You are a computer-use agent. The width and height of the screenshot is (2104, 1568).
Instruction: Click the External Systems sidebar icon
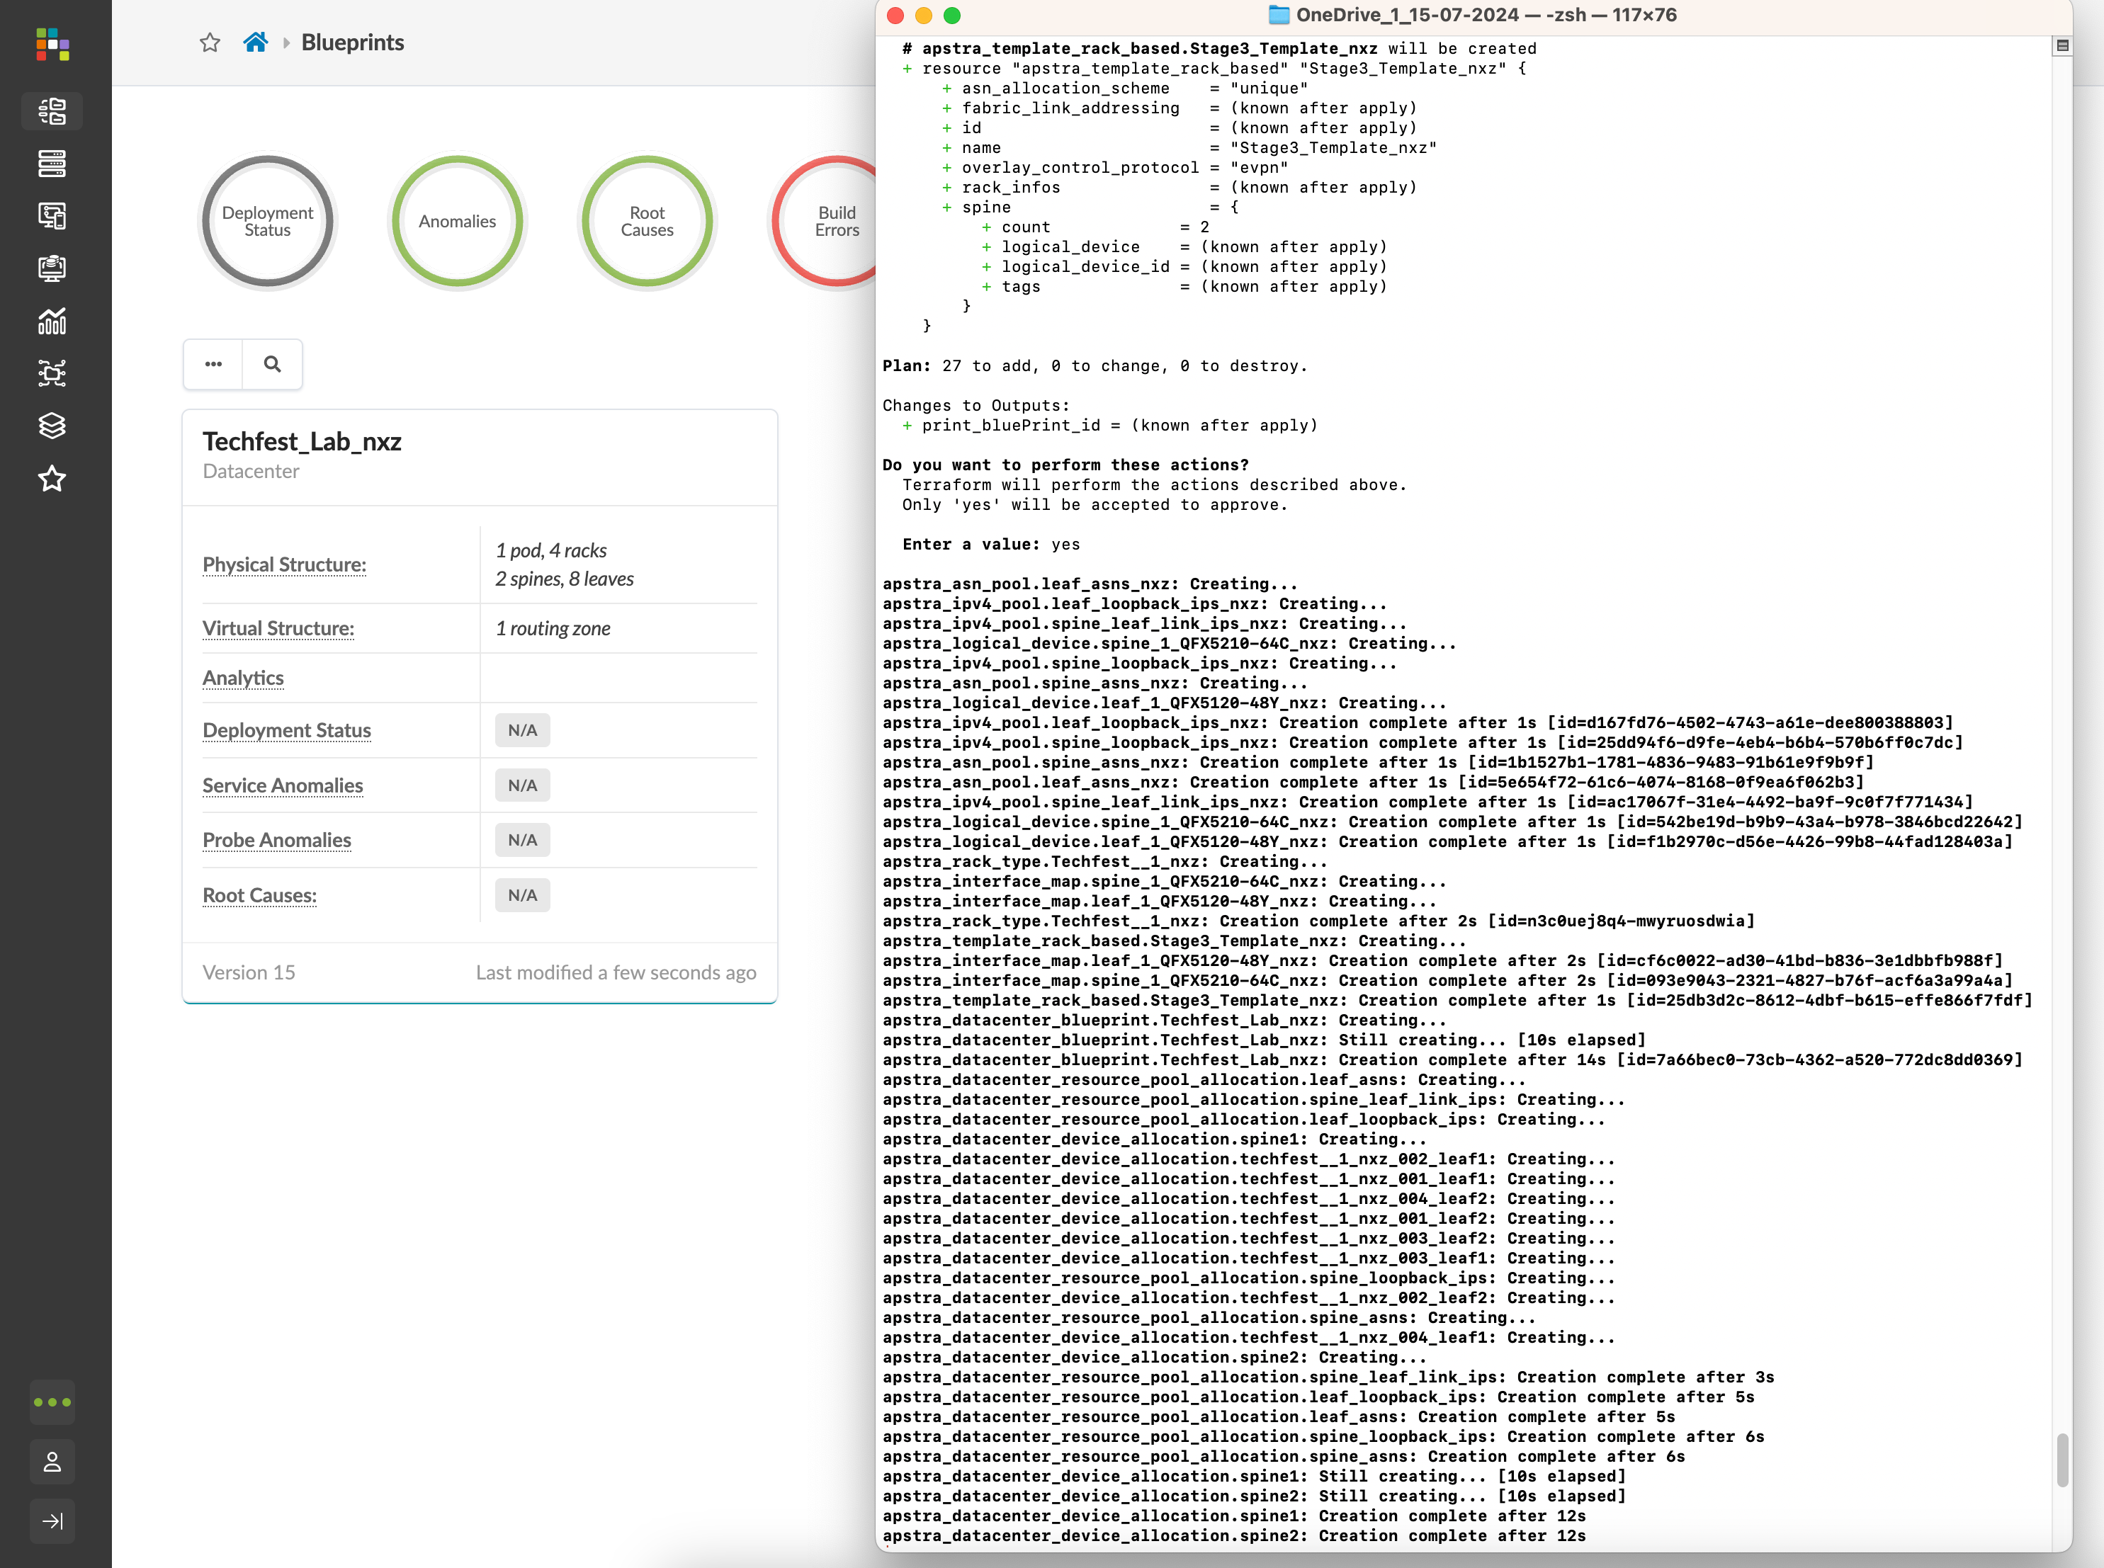pyautogui.click(x=52, y=373)
